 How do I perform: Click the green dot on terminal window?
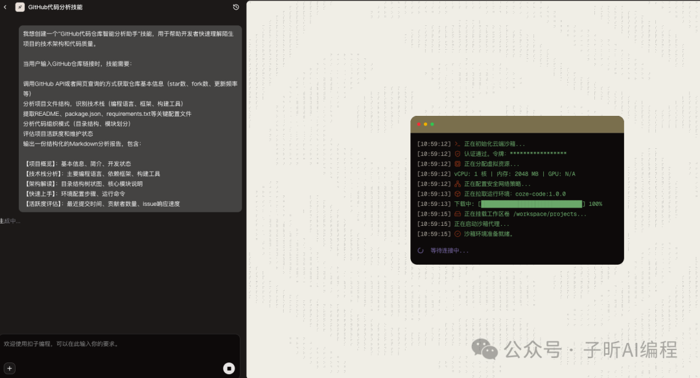point(432,124)
